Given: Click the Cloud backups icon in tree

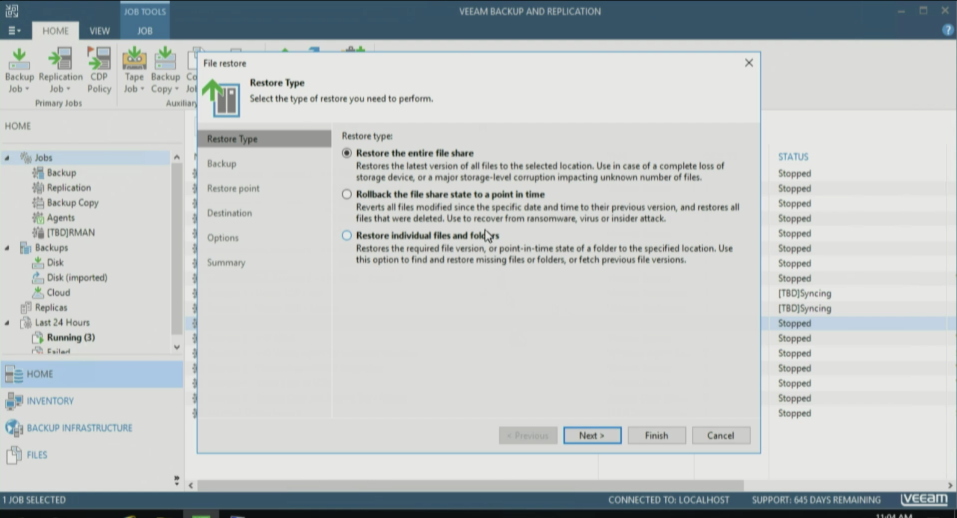Looking at the screenshot, I should (x=38, y=292).
